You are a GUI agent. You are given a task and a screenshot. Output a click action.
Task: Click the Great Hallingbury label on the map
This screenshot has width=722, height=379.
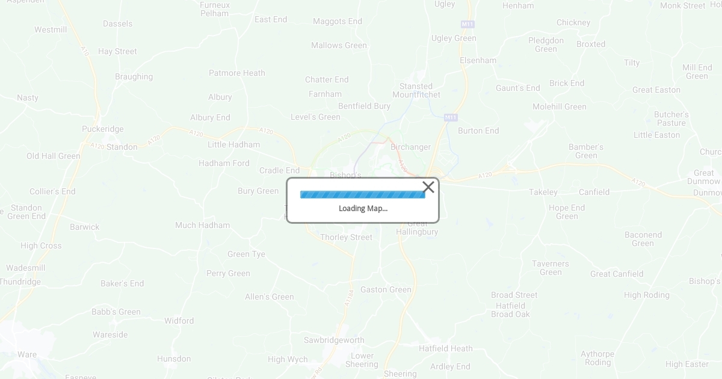[x=418, y=227]
